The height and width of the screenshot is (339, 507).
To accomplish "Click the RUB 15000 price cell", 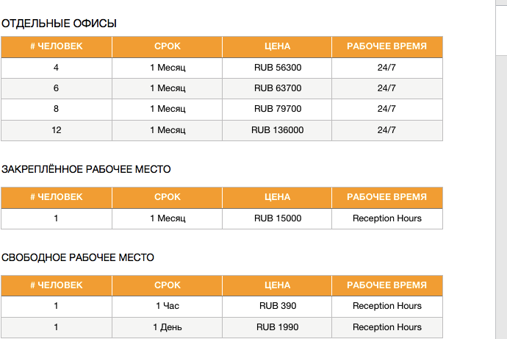I will pyautogui.click(x=277, y=218).
